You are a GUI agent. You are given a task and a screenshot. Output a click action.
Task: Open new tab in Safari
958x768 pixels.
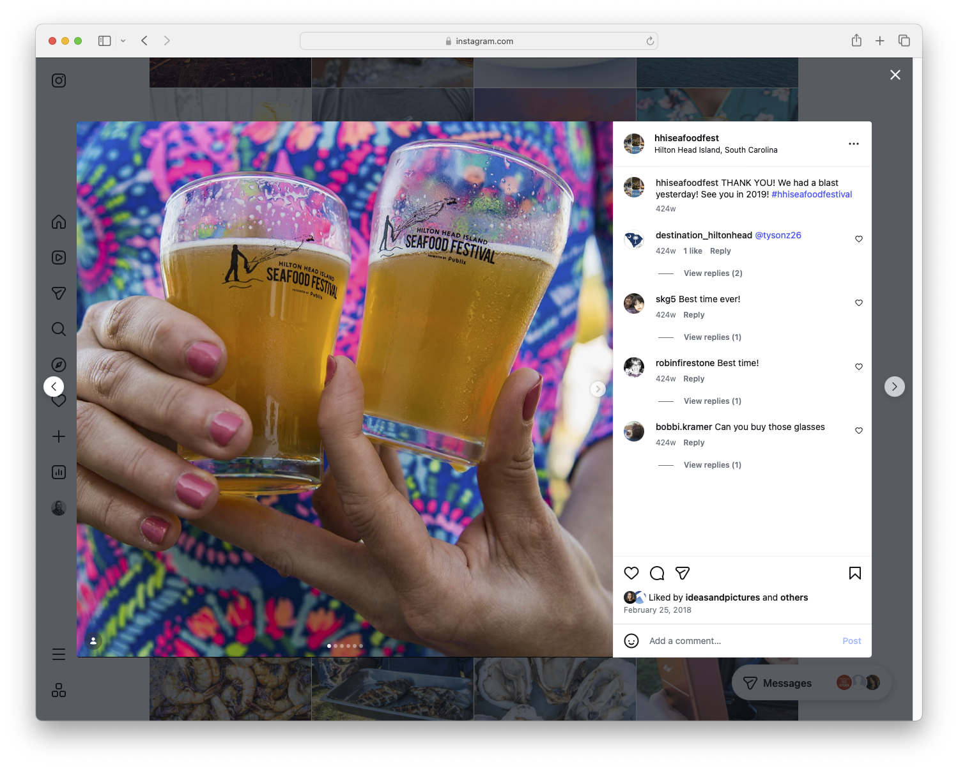(x=880, y=41)
